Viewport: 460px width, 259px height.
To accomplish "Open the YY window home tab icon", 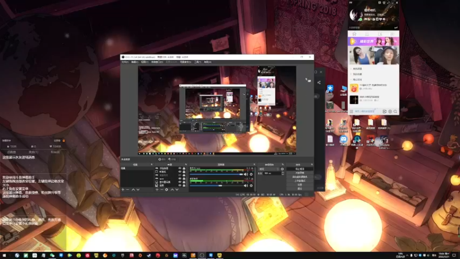I will (354, 34).
